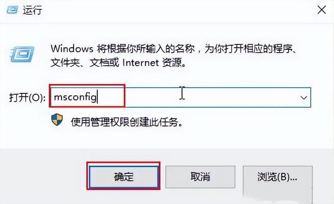
Task: Open file browser via 浏览(B)... button
Action: pos(277,177)
